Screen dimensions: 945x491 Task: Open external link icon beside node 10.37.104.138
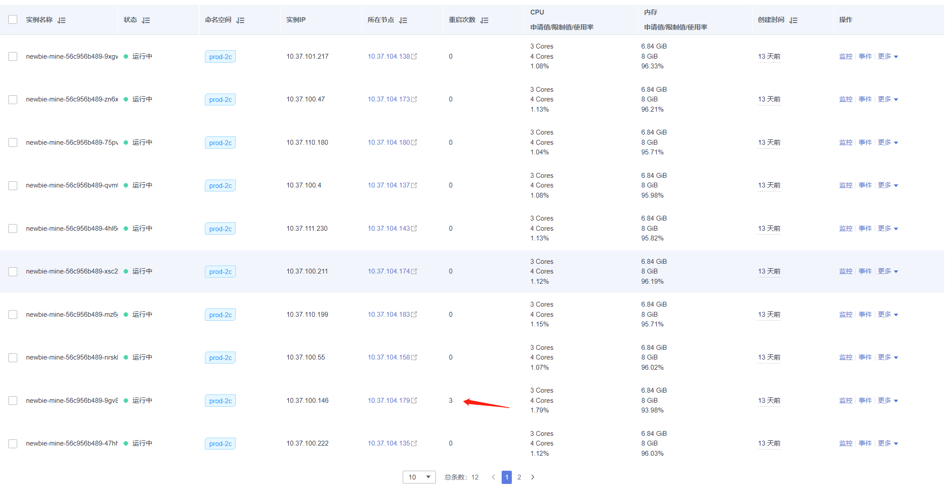[414, 56]
